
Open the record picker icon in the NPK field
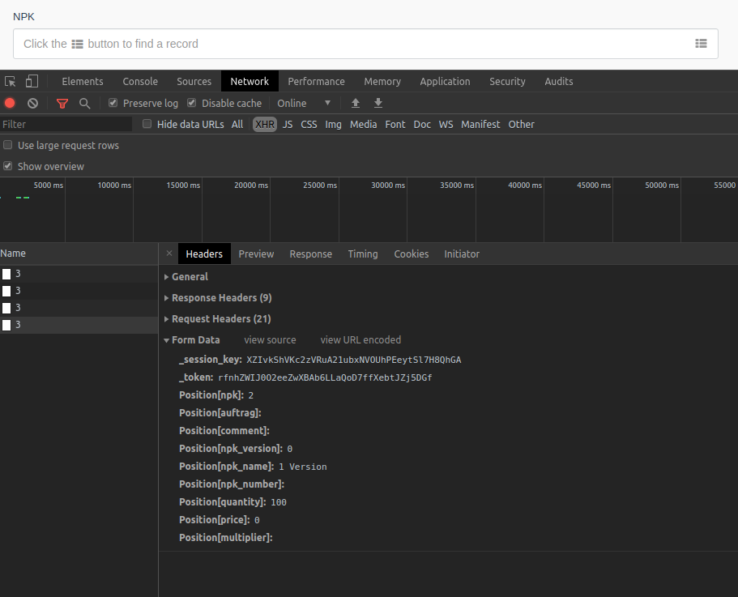tap(701, 44)
